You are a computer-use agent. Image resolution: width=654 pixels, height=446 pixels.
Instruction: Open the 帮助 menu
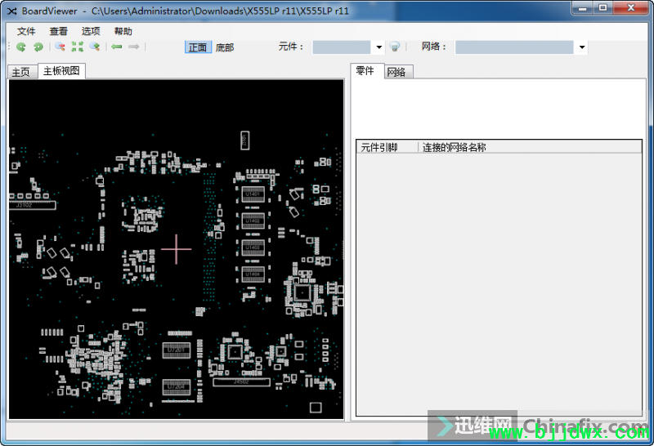click(123, 31)
